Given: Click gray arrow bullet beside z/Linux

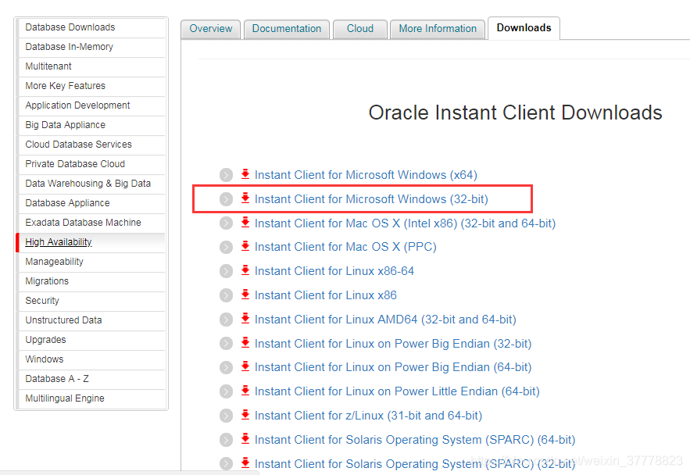Looking at the screenshot, I should pyautogui.click(x=226, y=416).
